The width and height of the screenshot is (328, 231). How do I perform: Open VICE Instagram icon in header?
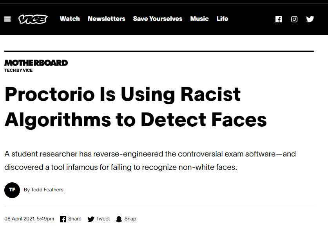tap(294, 19)
